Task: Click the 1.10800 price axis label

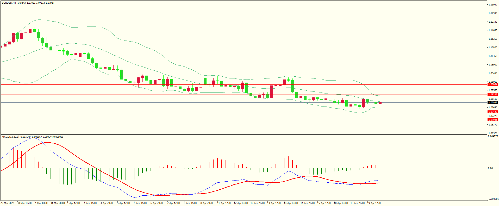Action: pyautogui.click(x=493, y=48)
